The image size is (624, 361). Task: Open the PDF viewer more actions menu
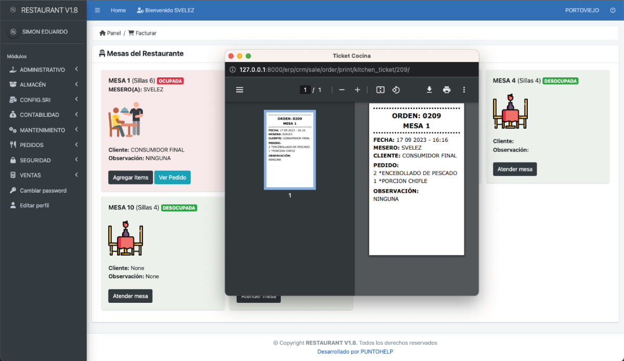pos(464,90)
